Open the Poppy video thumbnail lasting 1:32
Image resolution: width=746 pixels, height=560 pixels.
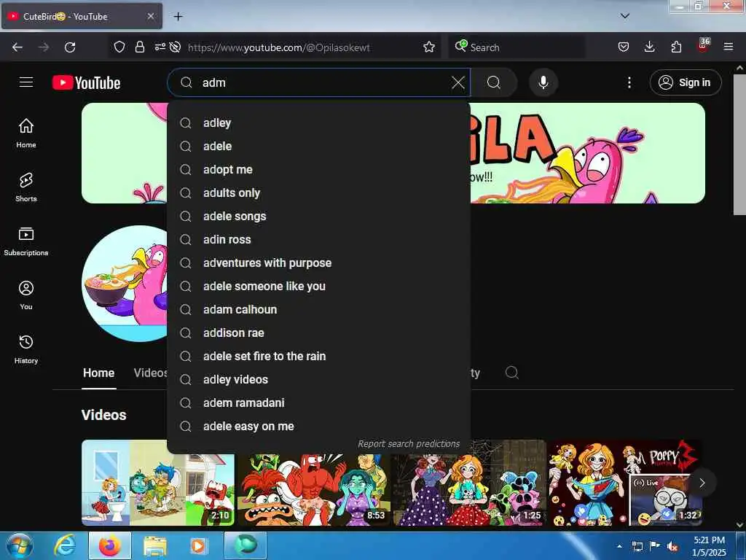(x=626, y=483)
